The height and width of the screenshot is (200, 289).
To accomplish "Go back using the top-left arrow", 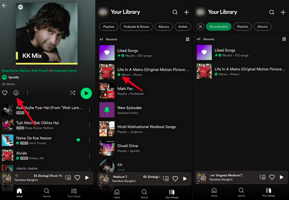I will [5, 6].
